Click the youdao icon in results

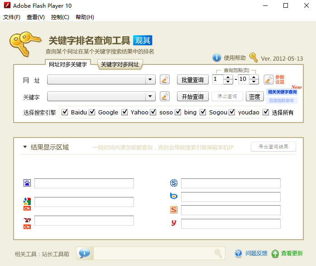click(x=174, y=223)
